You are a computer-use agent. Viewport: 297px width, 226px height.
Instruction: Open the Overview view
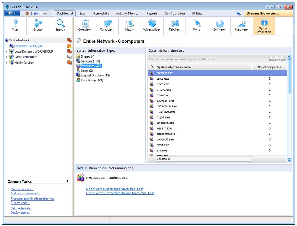pyautogui.click(x=85, y=25)
